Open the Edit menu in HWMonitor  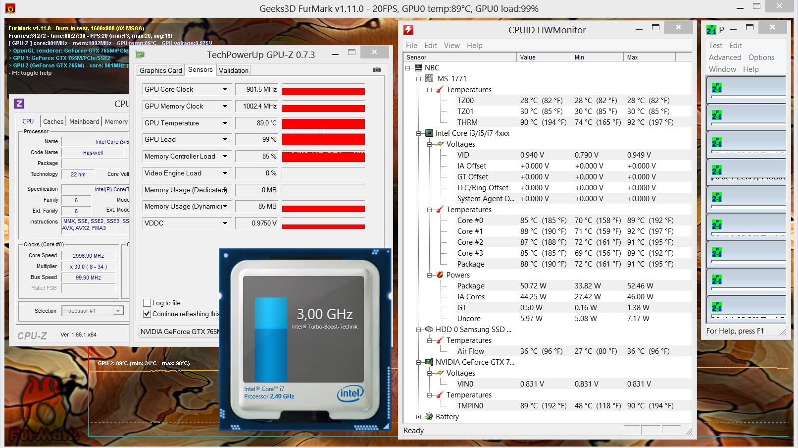click(431, 45)
